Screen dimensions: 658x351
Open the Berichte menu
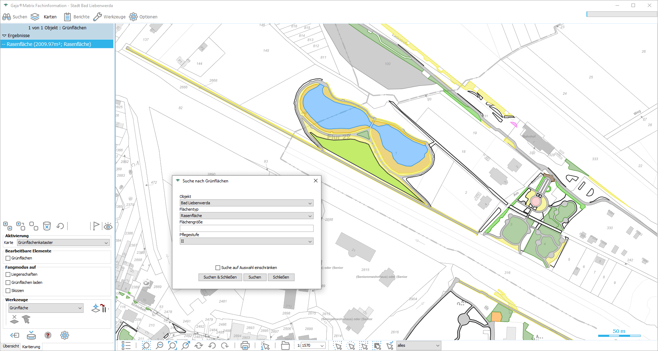[x=77, y=17]
